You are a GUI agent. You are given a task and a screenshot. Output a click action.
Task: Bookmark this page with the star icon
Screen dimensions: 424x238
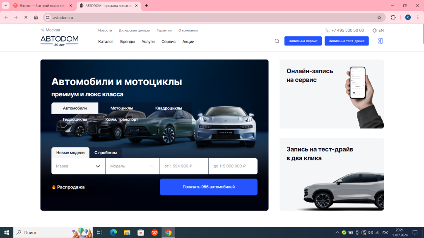point(379,17)
